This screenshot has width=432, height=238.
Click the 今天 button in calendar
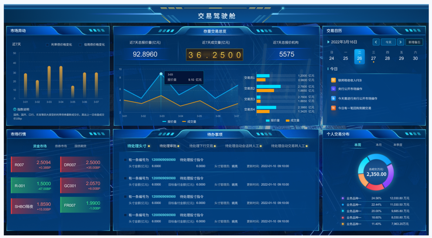pos(388,42)
